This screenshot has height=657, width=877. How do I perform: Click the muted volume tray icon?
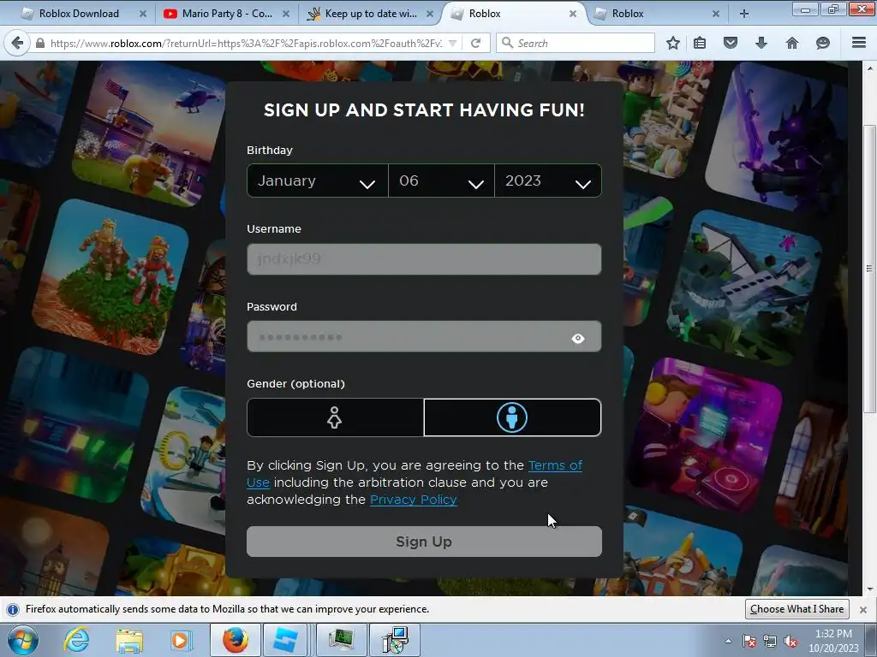[x=790, y=641]
